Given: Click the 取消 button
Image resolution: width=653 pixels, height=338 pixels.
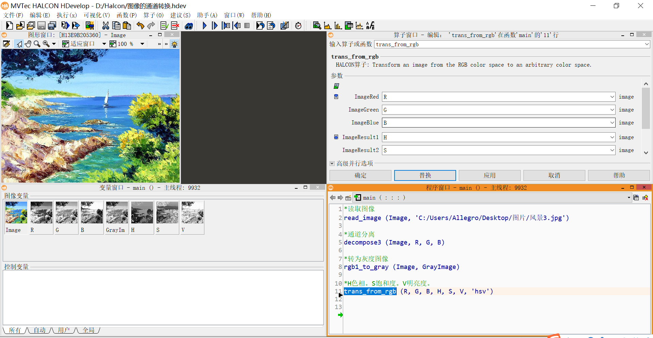Looking at the screenshot, I should coord(554,175).
